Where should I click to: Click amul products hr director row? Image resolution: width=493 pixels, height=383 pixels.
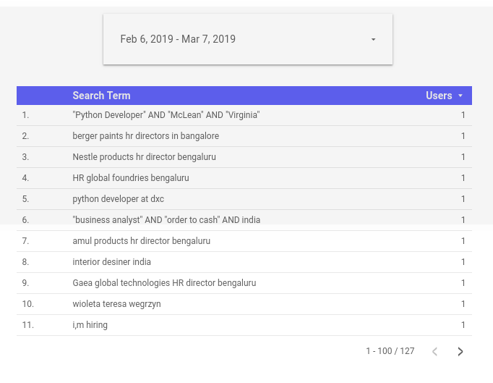pyautogui.click(x=141, y=241)
